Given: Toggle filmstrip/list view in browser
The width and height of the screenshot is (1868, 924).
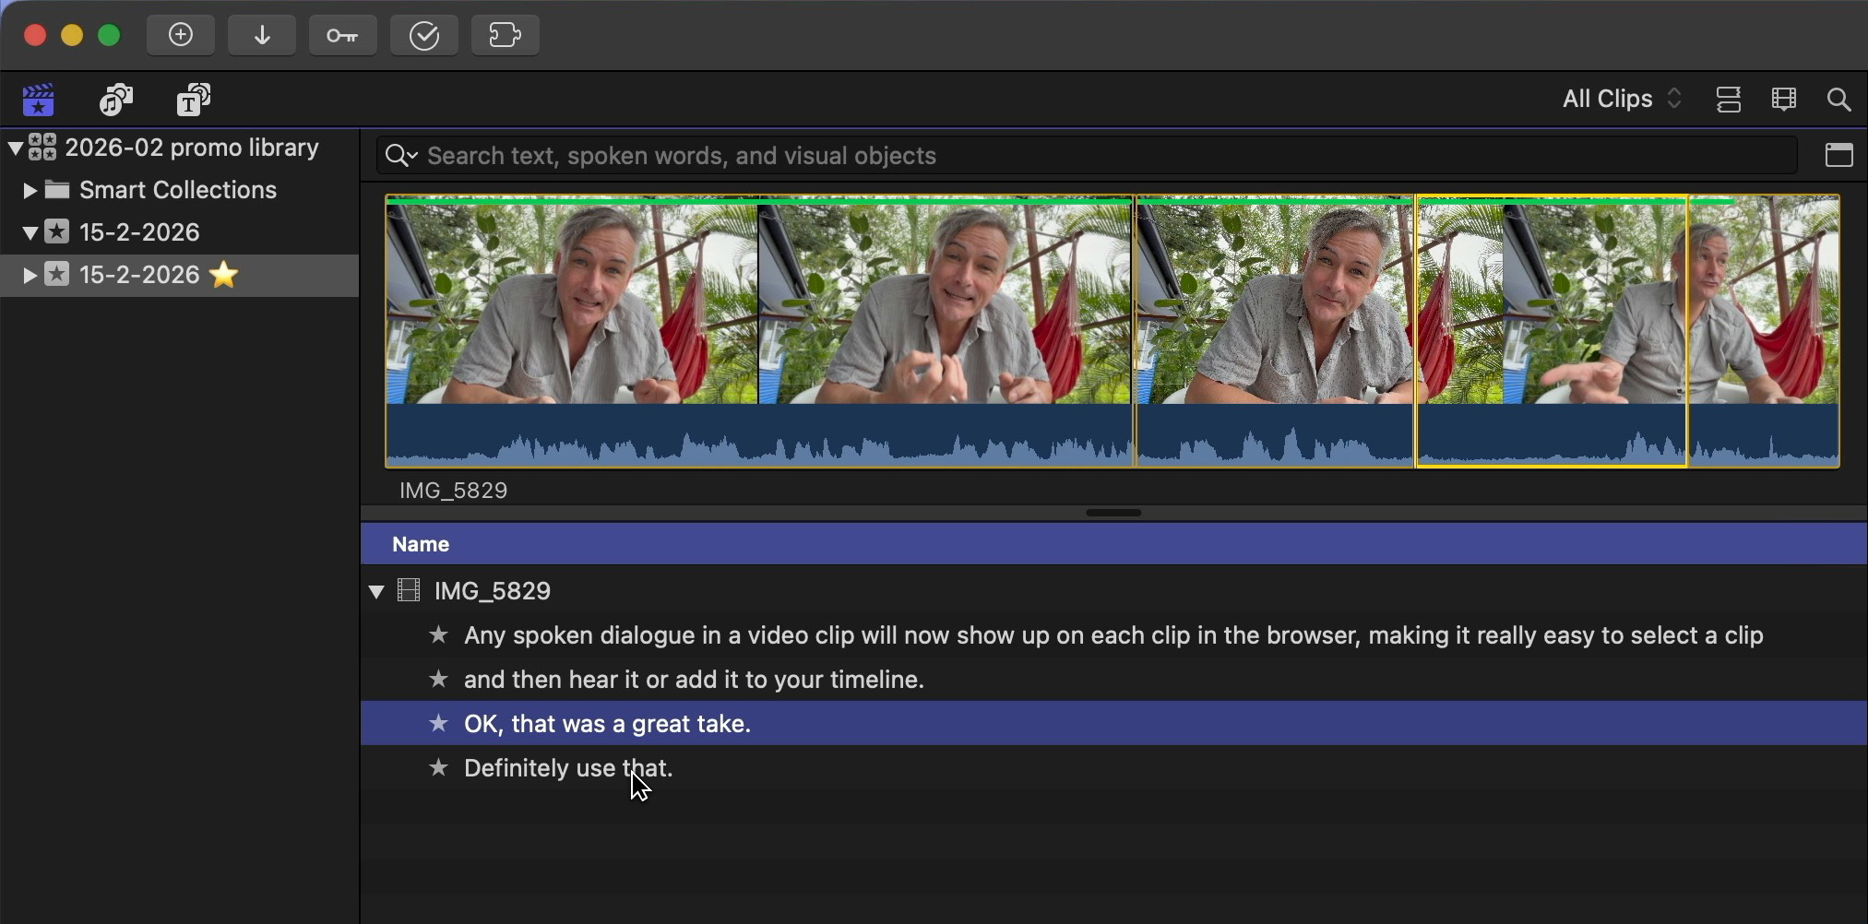Looking at the screenshot, I should tap(1728, 100).
